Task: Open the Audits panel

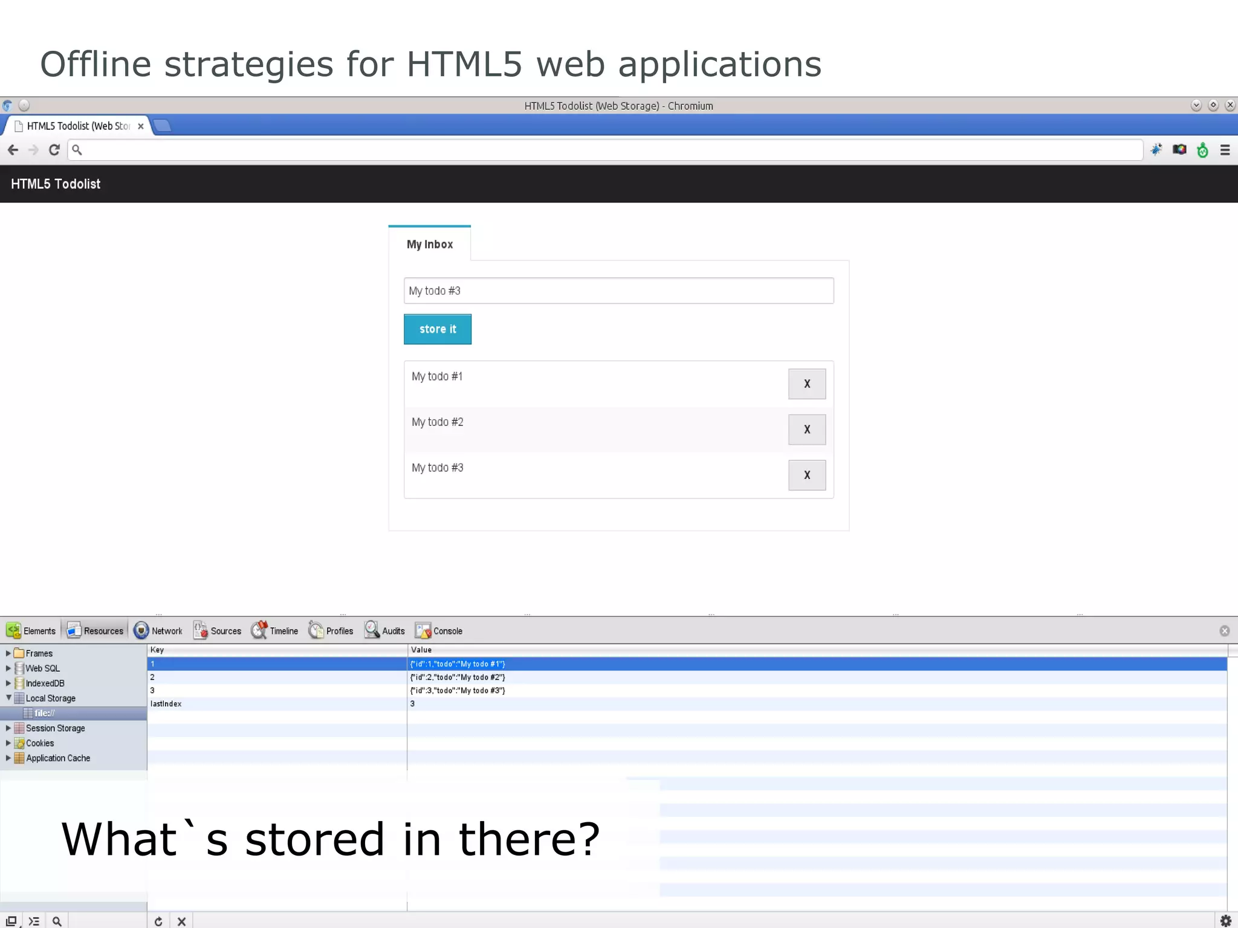Action: [x=385, y=631]
